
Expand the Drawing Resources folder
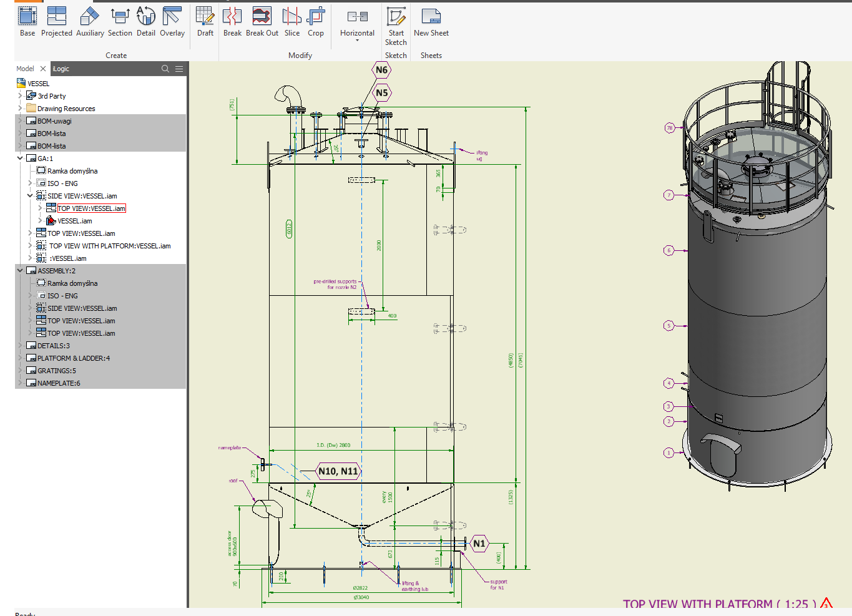[20, 108]
